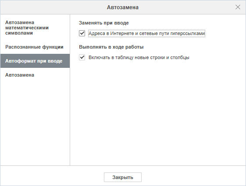Click the Автозамена dialog title
This screenshot has width=246, height=186.
click(x=123, y=7)
